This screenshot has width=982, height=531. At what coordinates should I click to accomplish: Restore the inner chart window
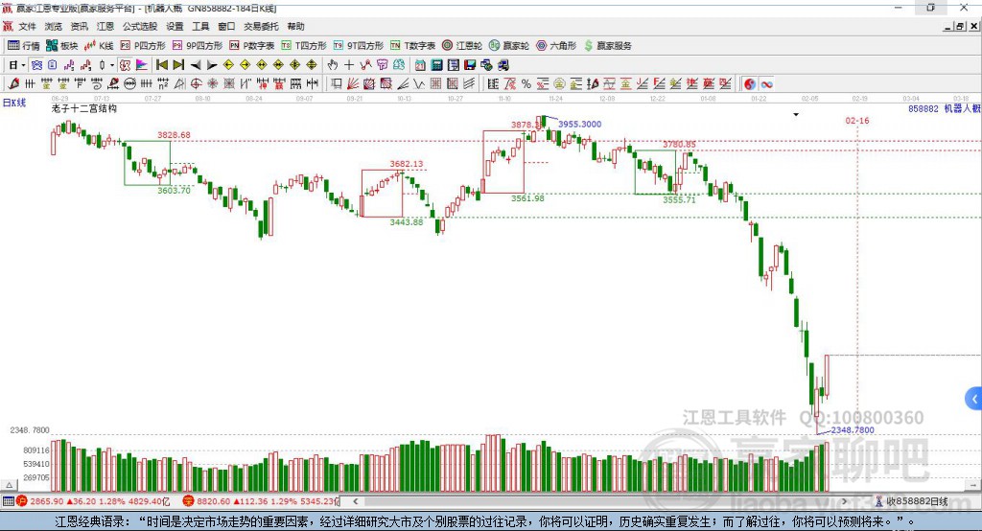click(960, 26)
